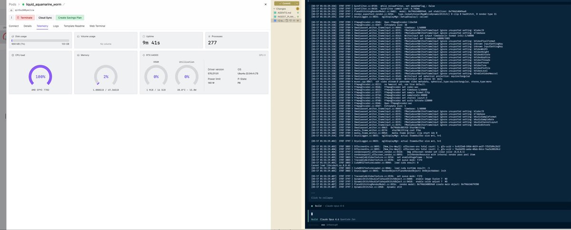Click the 100 GB disk capacity label
Image resolution: width=571 pixels, height=230 pixels.
click(x=65, y=44)
